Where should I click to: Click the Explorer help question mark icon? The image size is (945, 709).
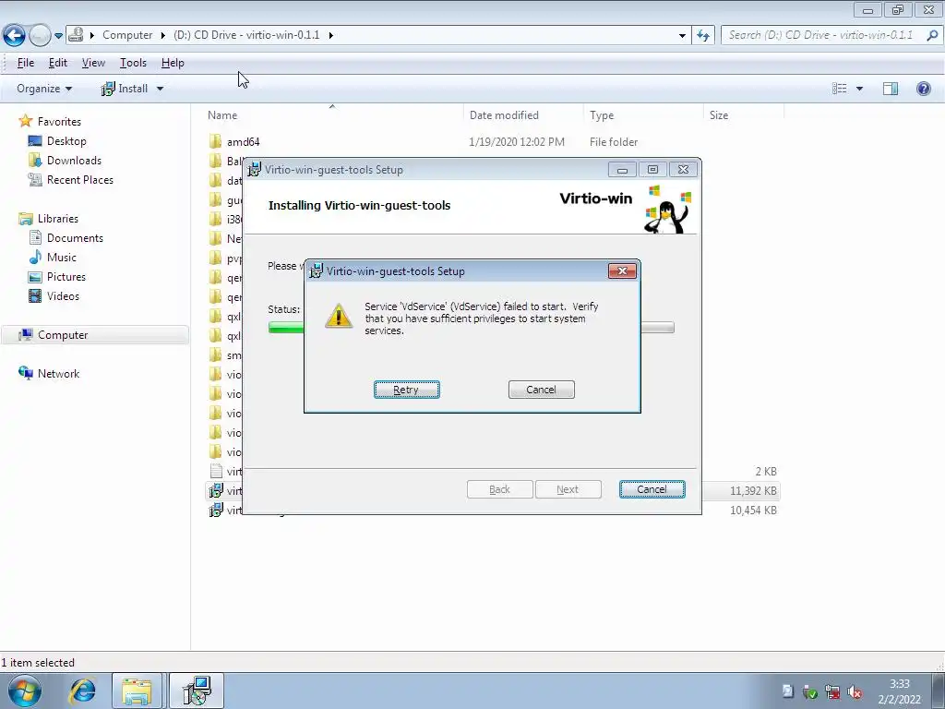pyautogui.click(x=923, y=89)
